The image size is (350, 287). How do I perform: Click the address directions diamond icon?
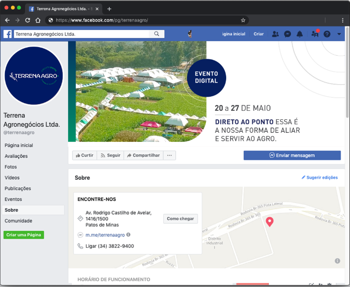point(80,218)
